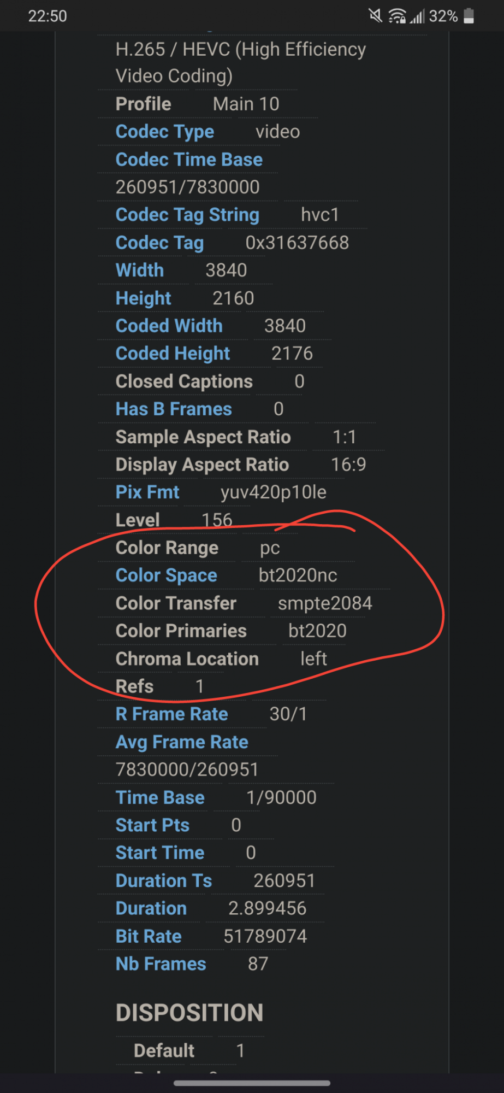Click the R Frame Rate link

tap(171, 714)
